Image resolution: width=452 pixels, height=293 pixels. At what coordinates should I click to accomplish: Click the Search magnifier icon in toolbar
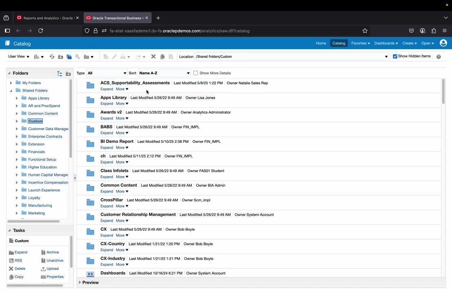pyautogui.click(x=78, y=57)
